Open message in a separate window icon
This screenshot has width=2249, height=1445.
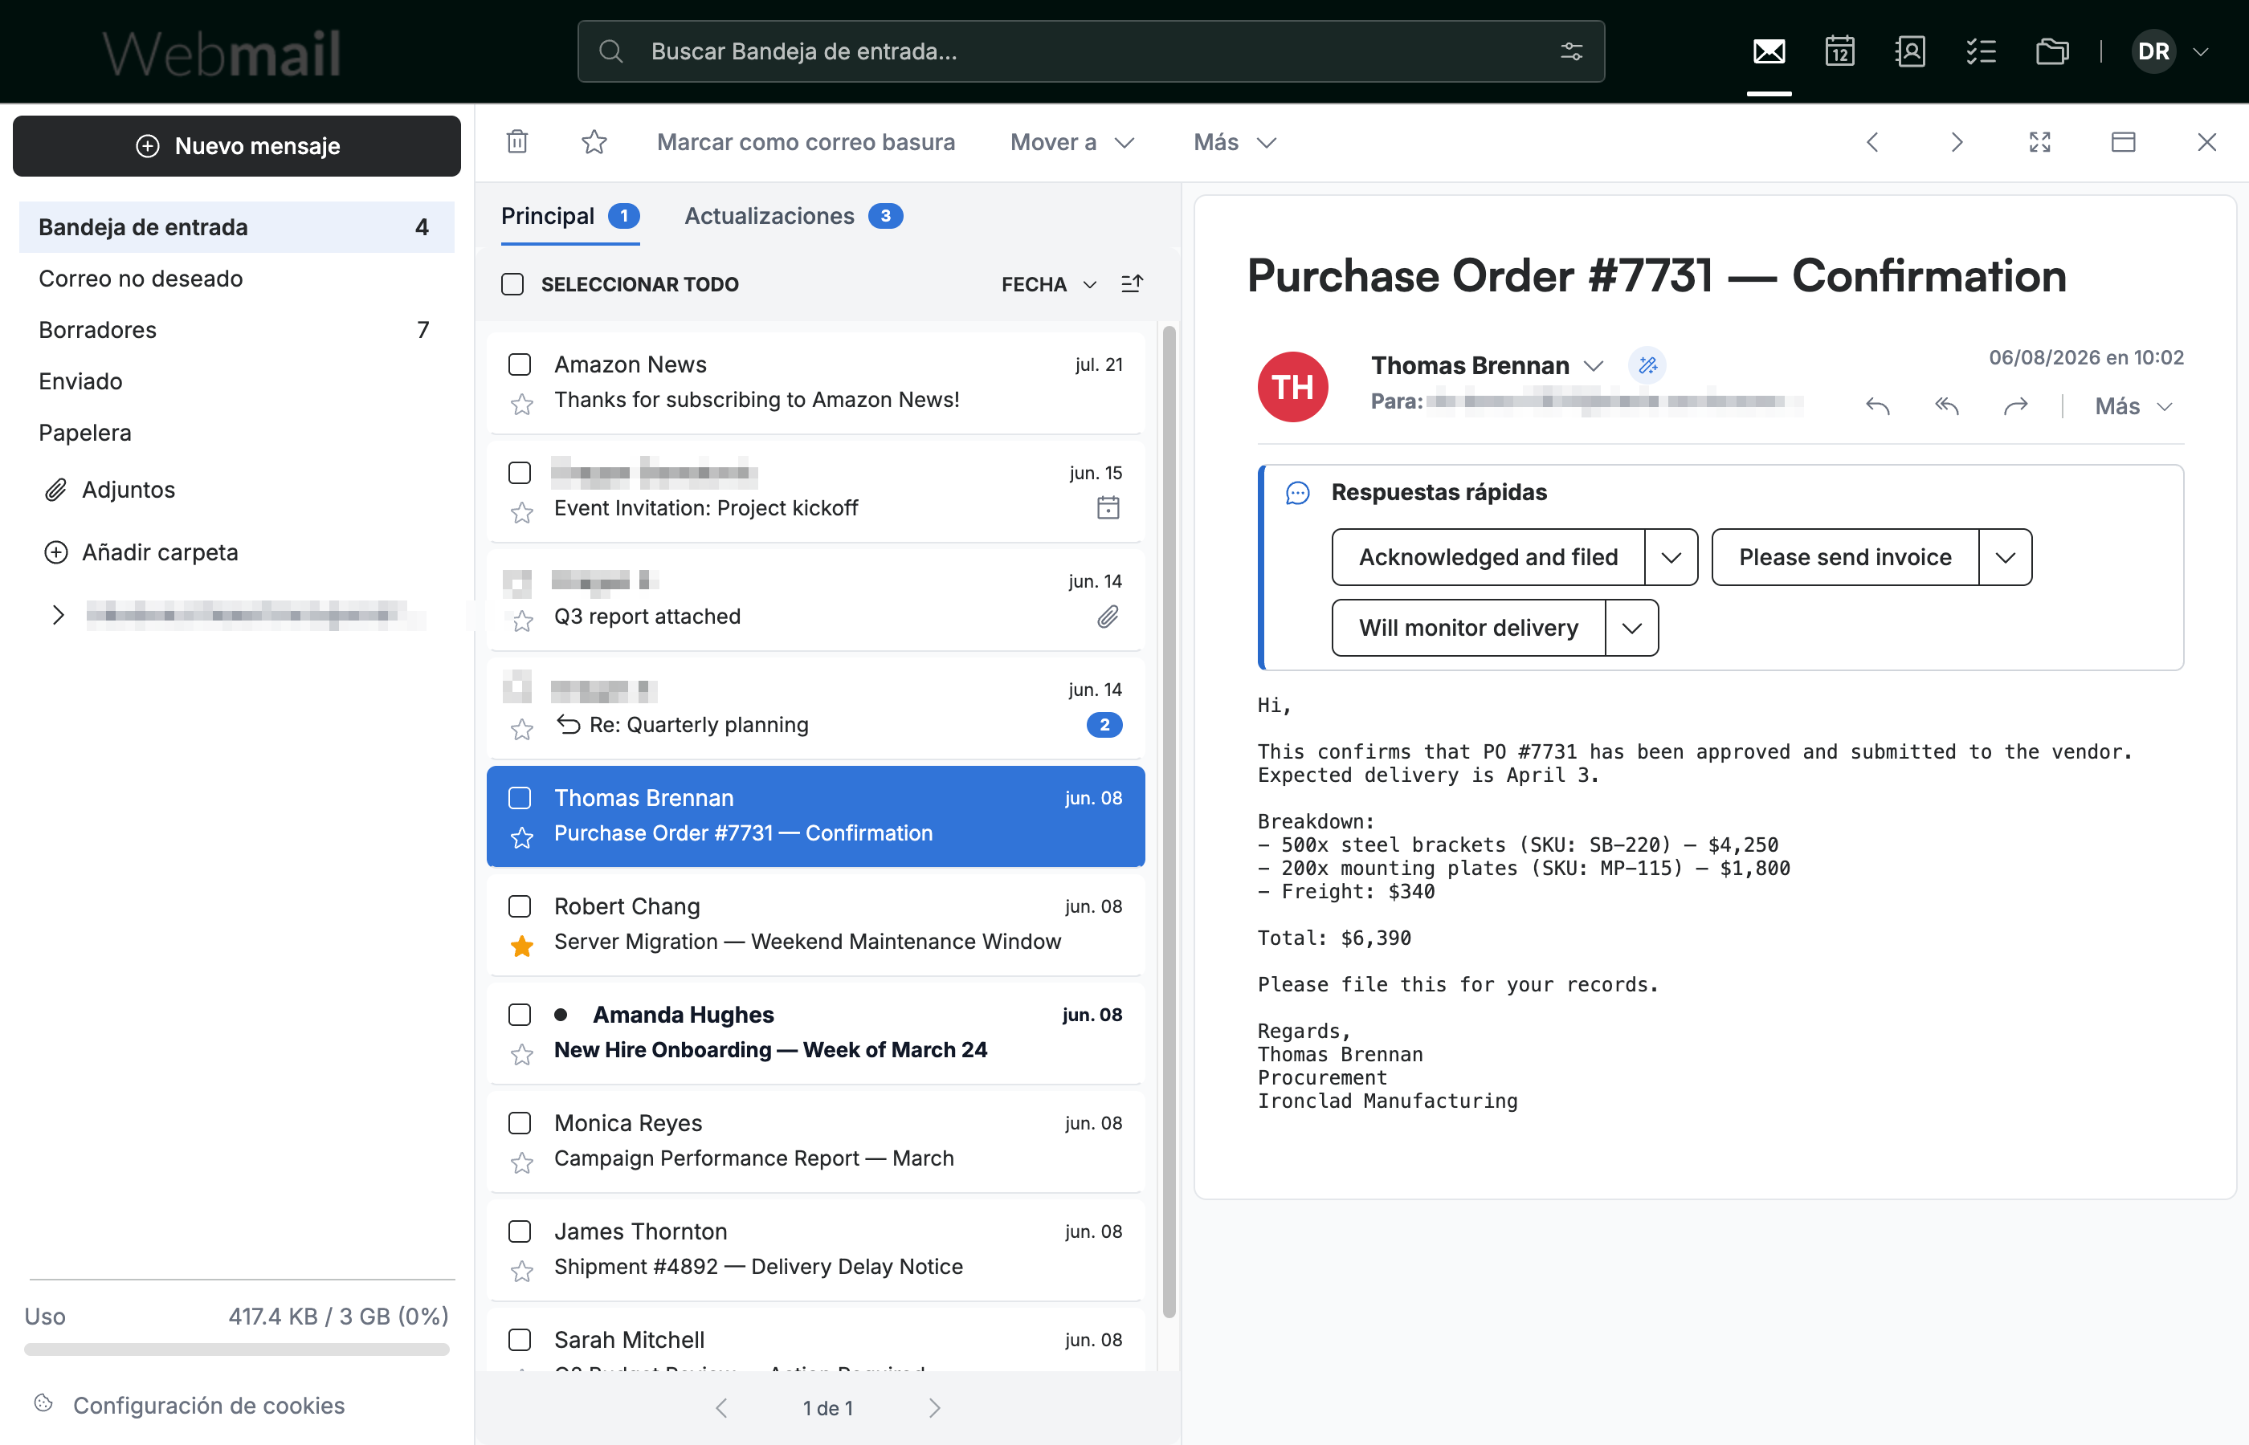coord(2123,141)
